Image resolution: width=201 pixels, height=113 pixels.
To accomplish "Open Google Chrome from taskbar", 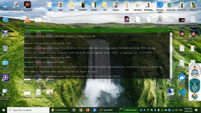I will click(81, 110).
